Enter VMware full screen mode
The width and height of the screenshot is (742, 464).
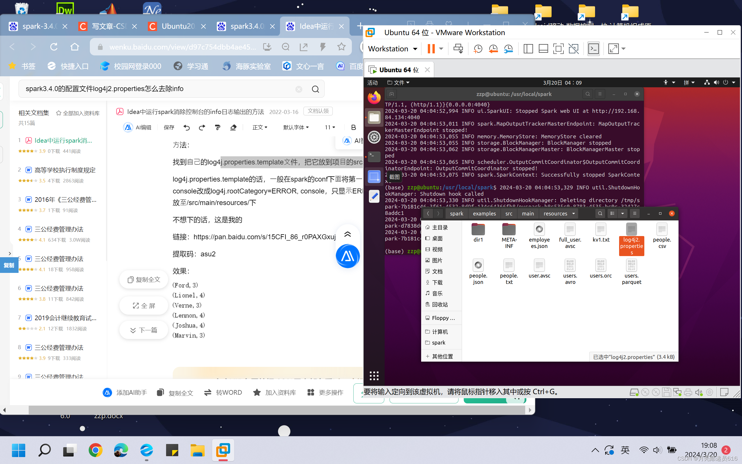coord(613,48)
